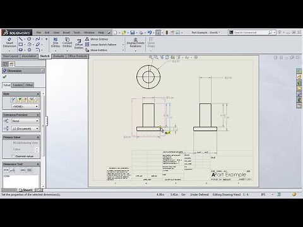Collapse the Dimension Text section
This screenshot has height=227, width=303.
pos(38,164)
